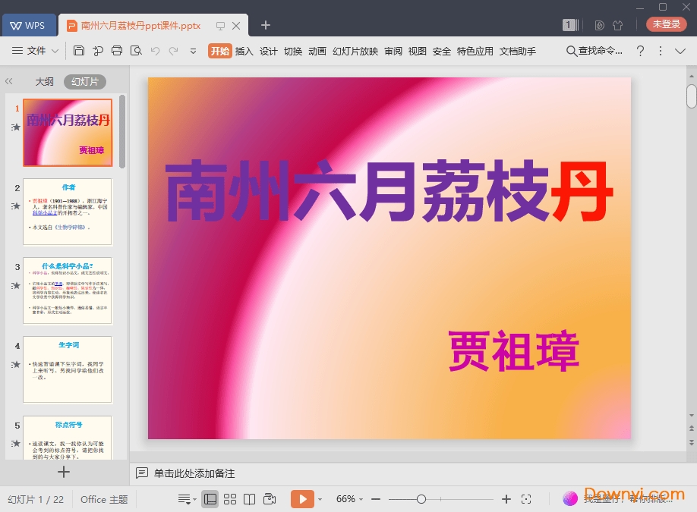
Task: Toggle the pin document tab icon
Action: (x=219, y=24)
